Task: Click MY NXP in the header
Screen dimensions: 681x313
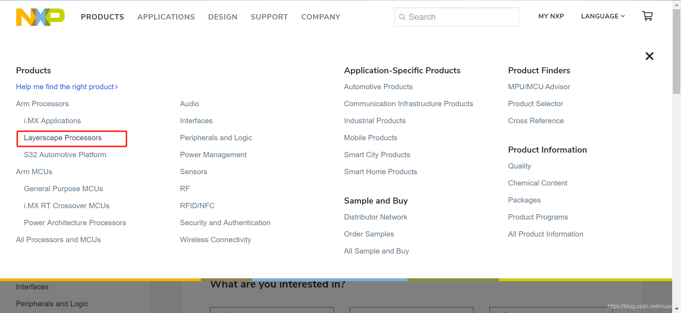Action: pos(551,16)
